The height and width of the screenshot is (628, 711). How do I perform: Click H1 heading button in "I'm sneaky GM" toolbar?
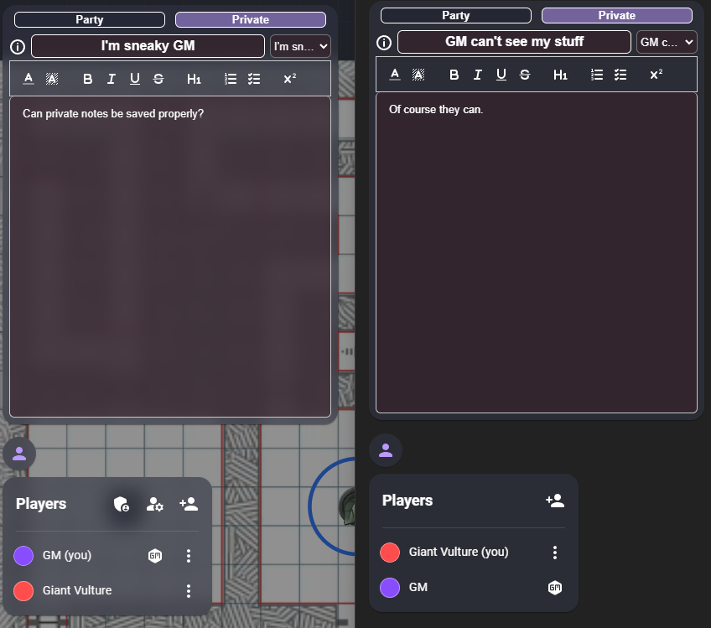point(195,79)
